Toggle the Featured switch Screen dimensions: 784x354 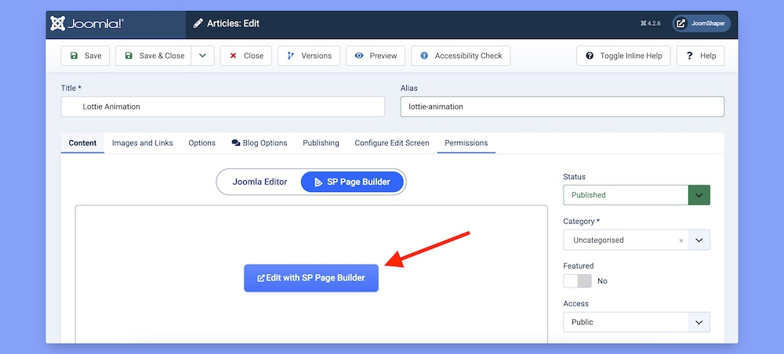coord(578,280)
